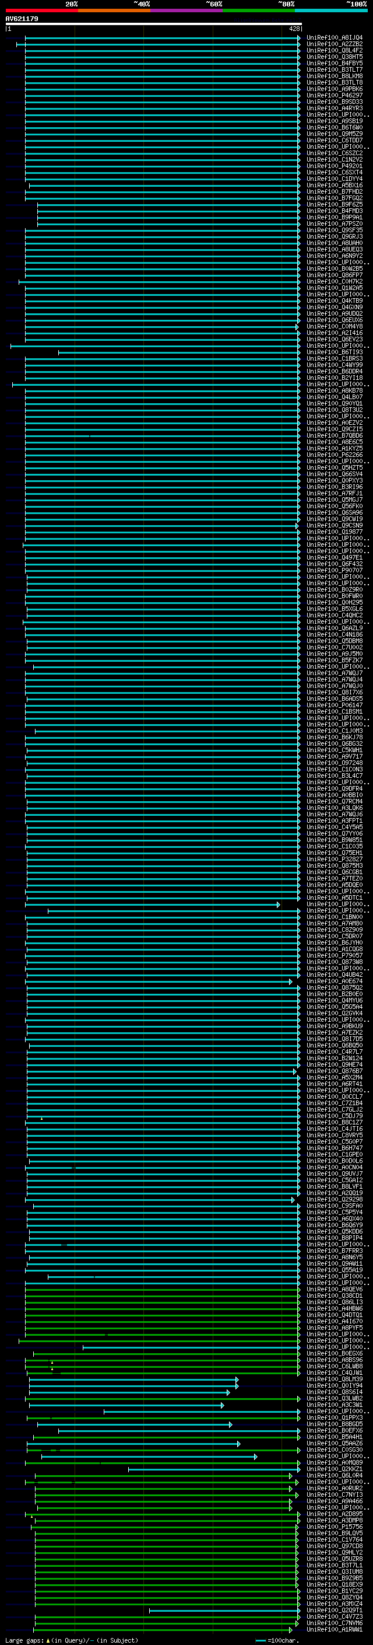Select the UniRef100_Q38HT5 label

point(335,57)
